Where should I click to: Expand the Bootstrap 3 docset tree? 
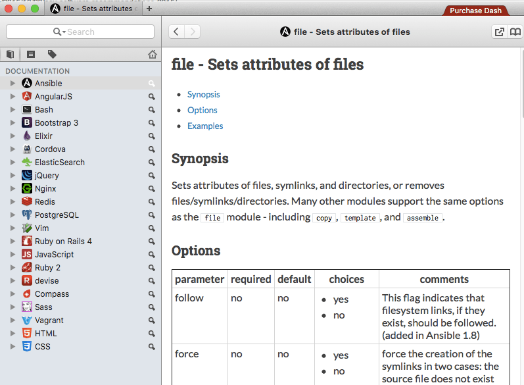(12, 123)
